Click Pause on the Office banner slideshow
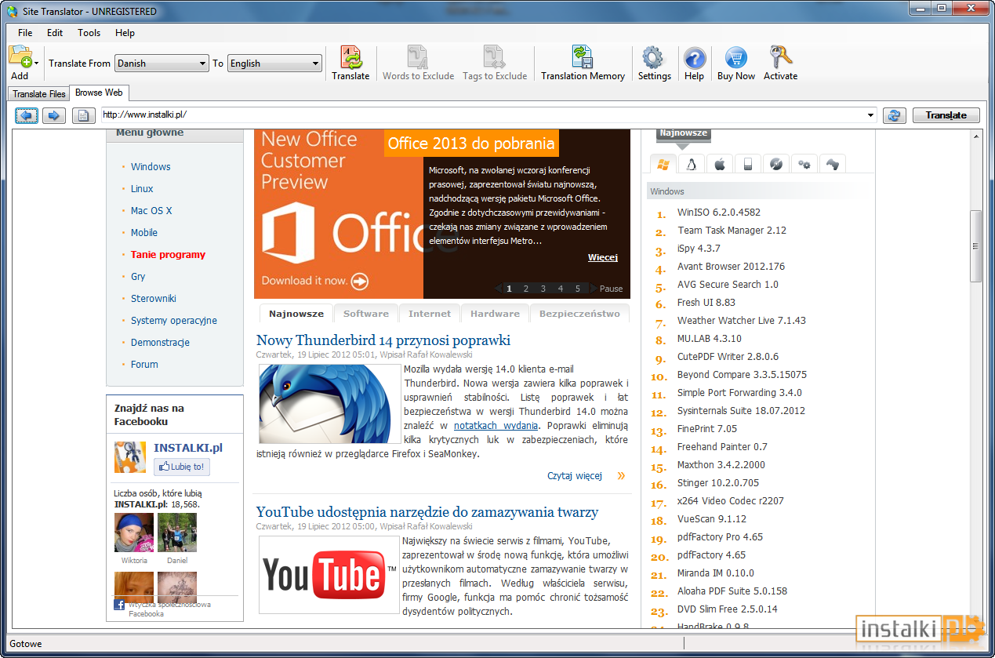995x658 pixels. click(x=611, y=289)
